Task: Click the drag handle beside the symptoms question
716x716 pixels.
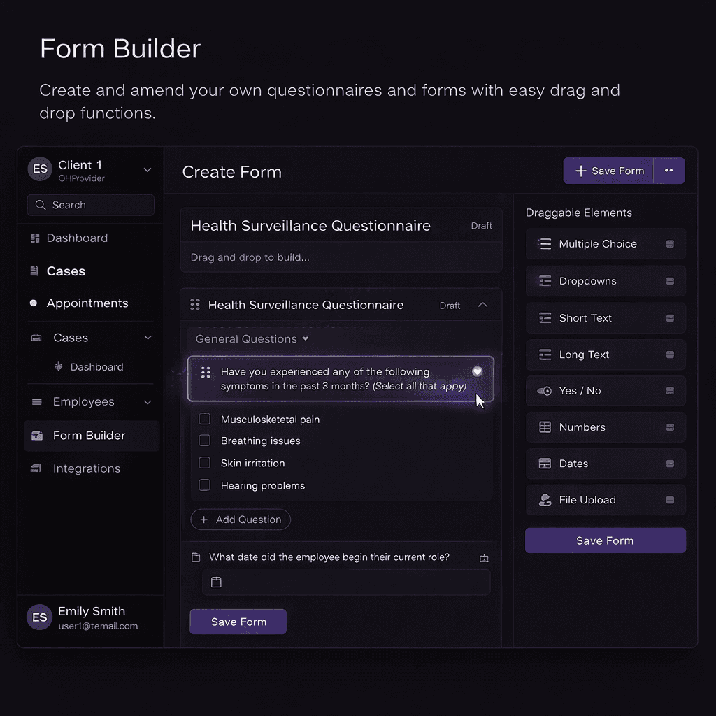Action: (x=206, y=373)
